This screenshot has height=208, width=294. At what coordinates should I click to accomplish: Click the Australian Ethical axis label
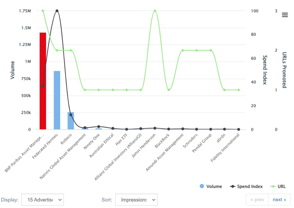point(102,146)
